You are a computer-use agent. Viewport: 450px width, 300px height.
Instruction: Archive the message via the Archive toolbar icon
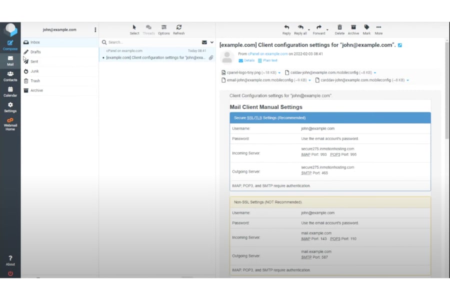tap(353, 27)
